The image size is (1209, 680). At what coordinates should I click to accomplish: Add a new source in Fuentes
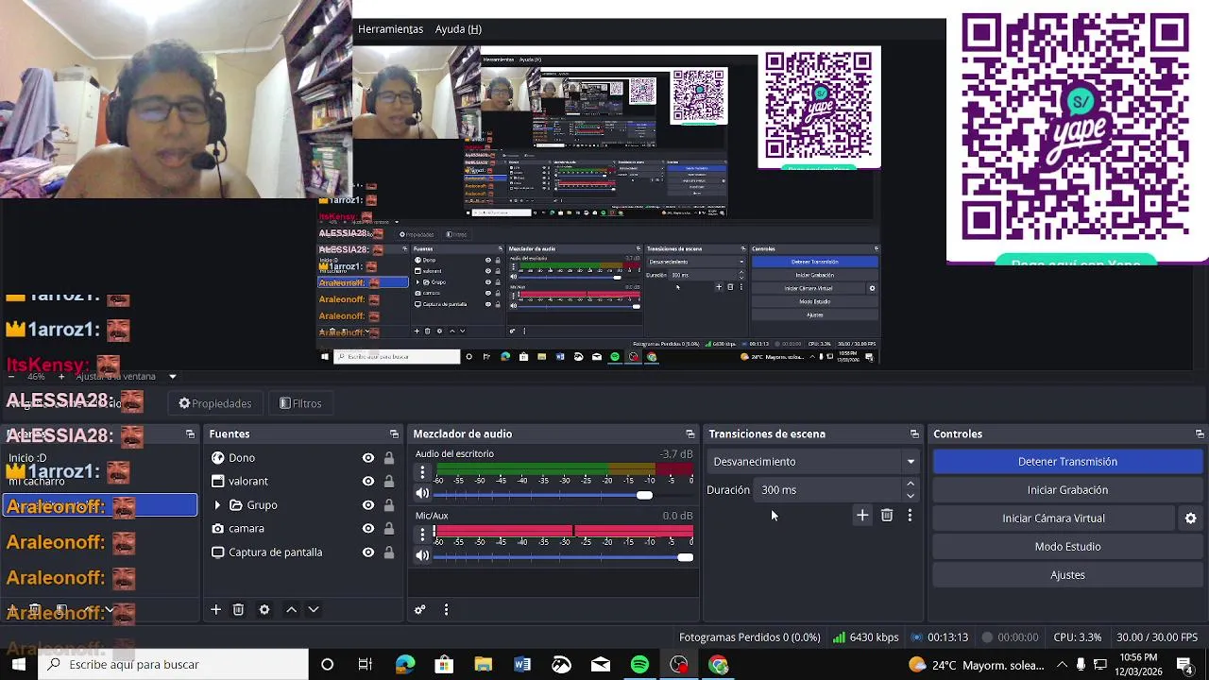point(215,610)
